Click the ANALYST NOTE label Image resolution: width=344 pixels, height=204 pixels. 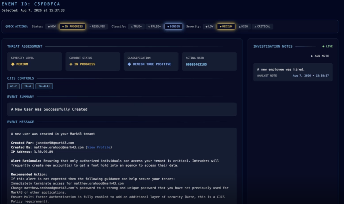tap(267, 76)
